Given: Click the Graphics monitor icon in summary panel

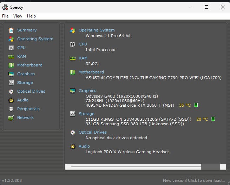Looking at the screenshot, I should click(x=73, y=91).
